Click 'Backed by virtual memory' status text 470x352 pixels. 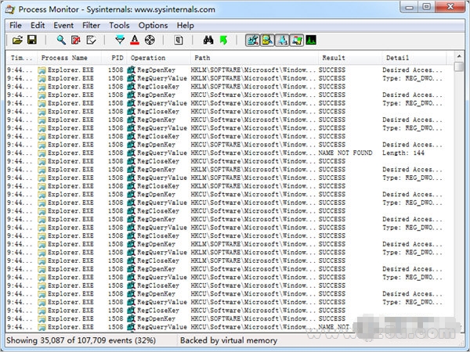click(x=229, y=340)
